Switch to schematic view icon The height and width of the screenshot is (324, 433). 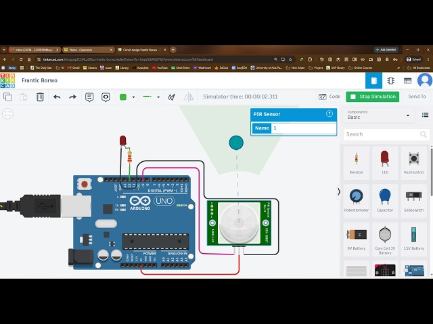(x=390, y=80)
